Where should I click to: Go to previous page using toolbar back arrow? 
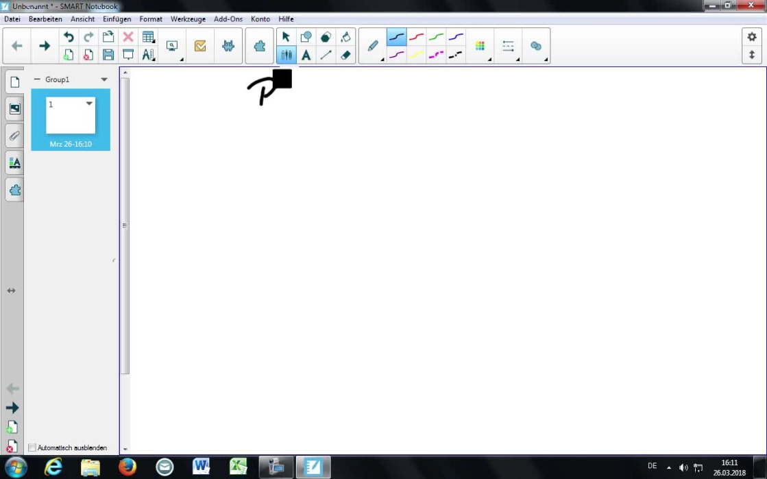coord(17,46)
